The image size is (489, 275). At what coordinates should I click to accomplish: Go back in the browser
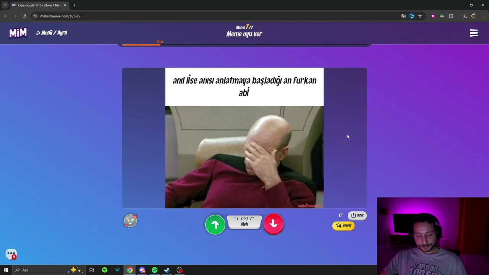coord(6,16)
